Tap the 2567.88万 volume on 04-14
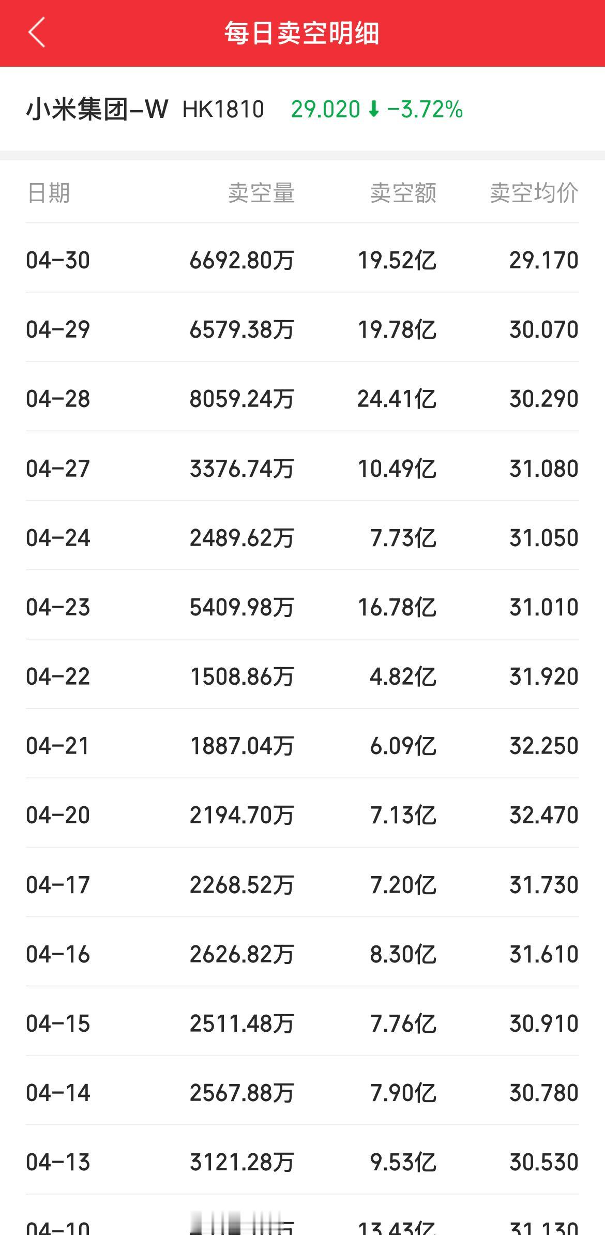The width and height of the screenshot is (605, 1235). pos(242,1093)
